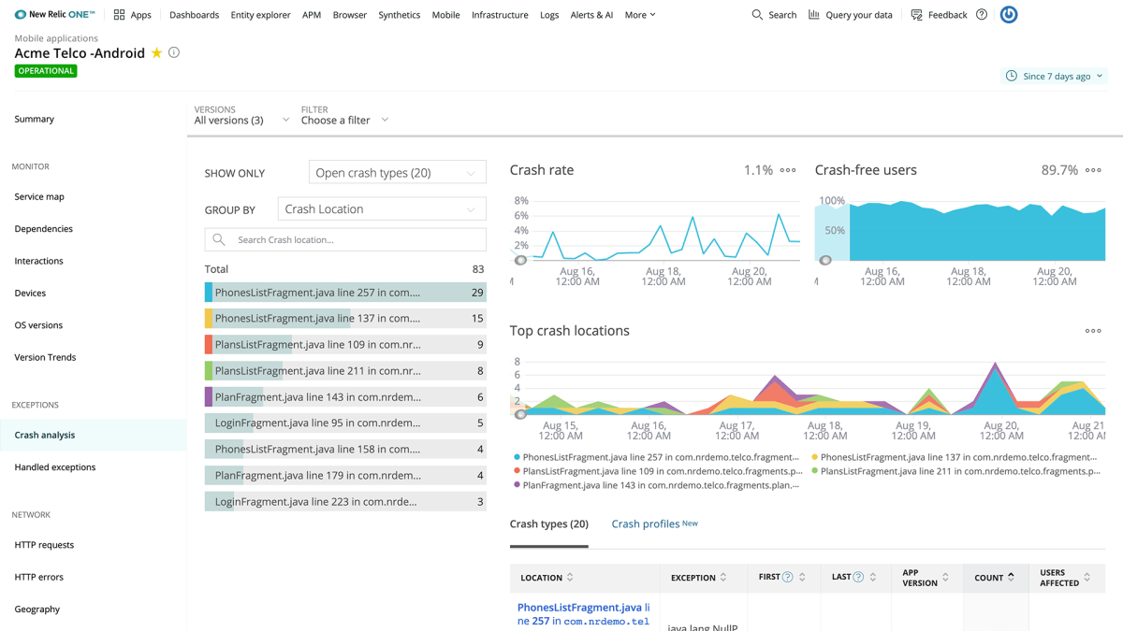
Task: Open Summary in the sidebar
Action: click(35, 120)
